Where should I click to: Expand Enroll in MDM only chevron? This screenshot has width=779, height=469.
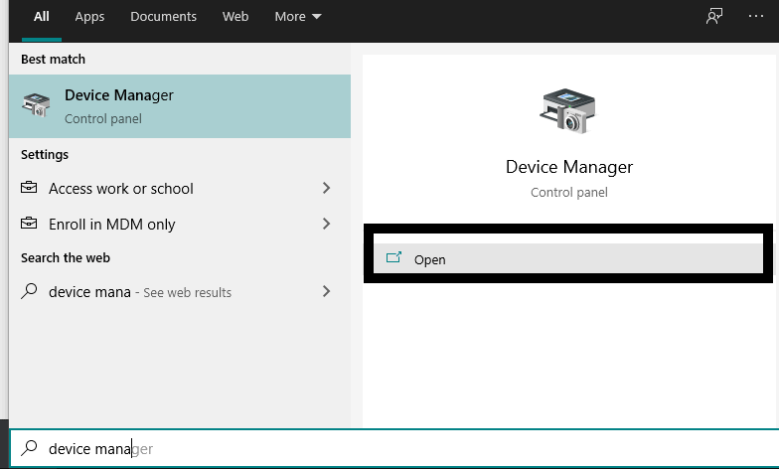[x=326, y=224]
